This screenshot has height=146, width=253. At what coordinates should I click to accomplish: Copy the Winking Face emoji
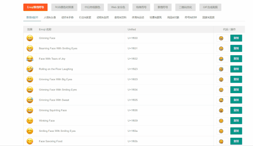point(236,121)
